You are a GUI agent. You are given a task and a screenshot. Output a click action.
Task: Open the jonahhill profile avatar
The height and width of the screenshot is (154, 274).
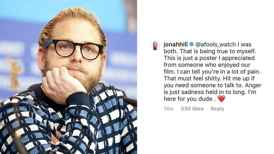[x=155, y=46]
